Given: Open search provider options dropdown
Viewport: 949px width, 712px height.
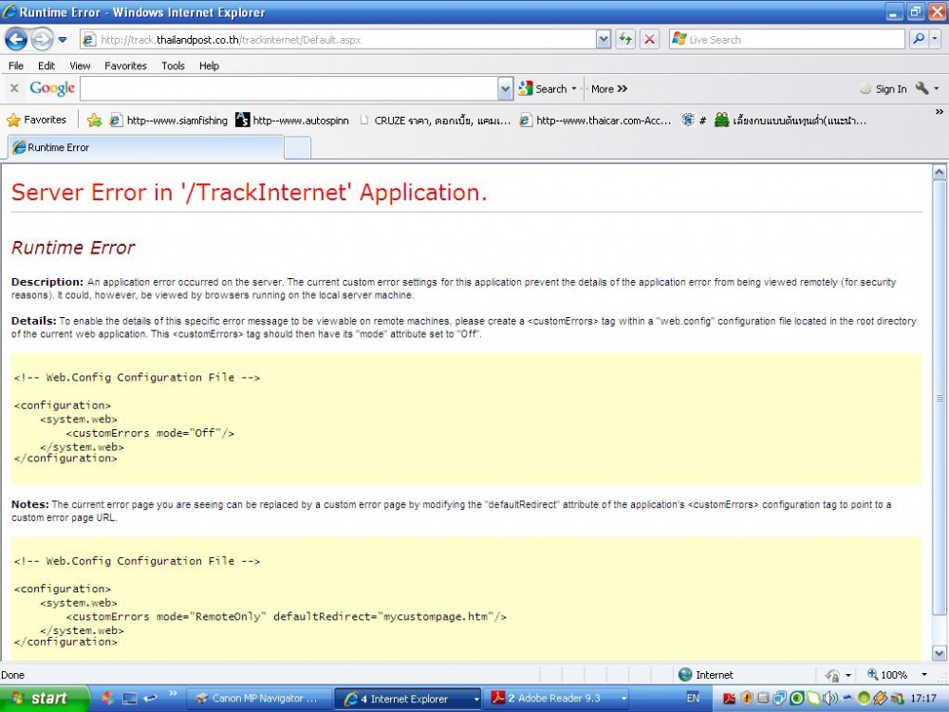Looking at the screenshot, I should point(935,39).
